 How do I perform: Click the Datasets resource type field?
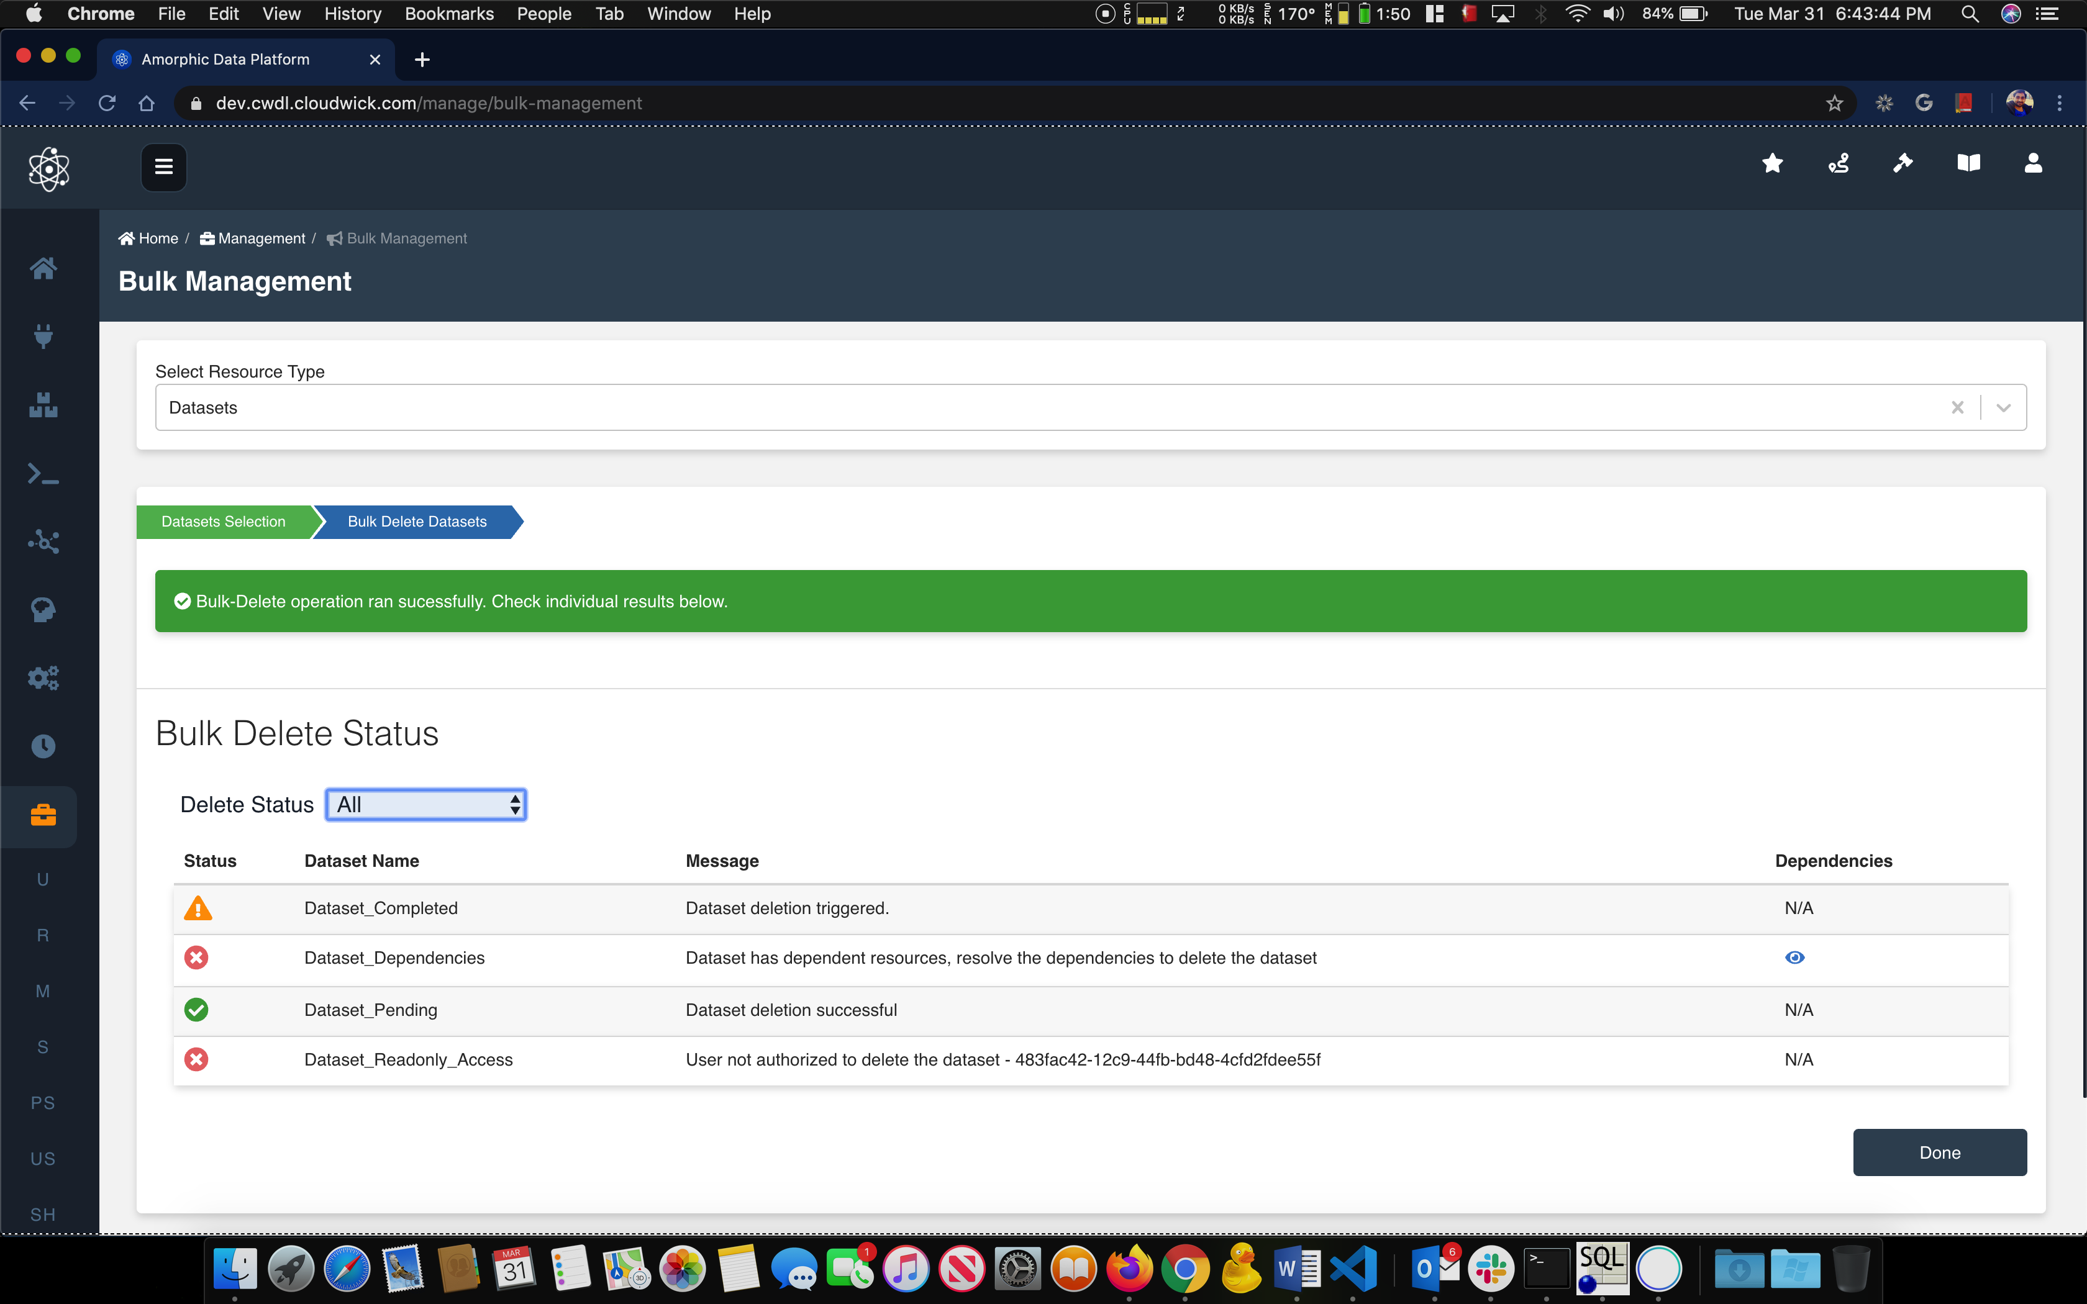[1091, 408]
